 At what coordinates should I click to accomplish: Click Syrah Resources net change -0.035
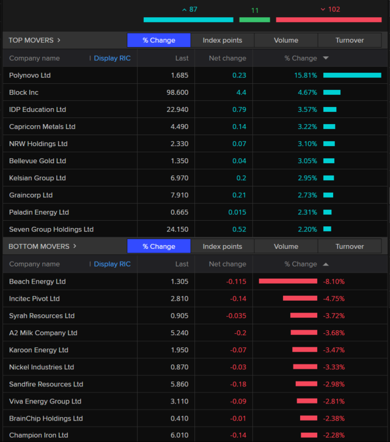236,315
